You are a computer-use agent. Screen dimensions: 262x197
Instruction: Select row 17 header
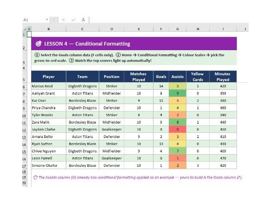[24, 166]
